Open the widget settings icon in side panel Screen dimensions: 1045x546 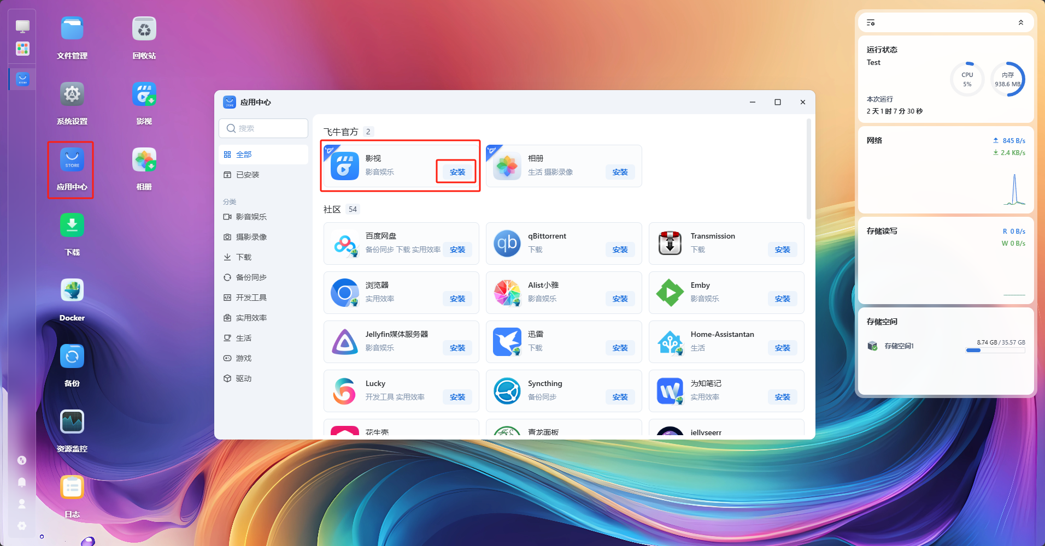point(871,22)
